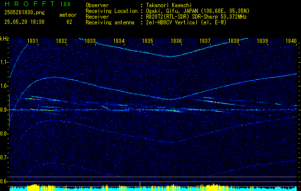The height and width of the screenshot is (191, 301).
Task: Click the date stamp 25.05.20 18:30
Action: pos(24,22)
